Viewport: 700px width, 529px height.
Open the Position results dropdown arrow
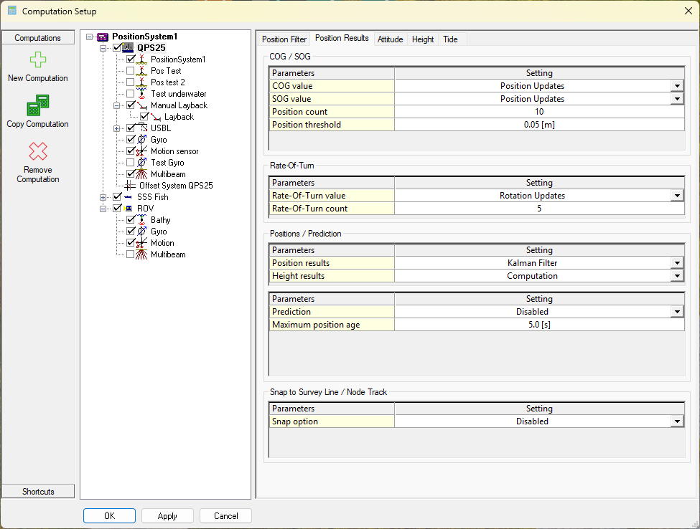click(x=676, y=263)
